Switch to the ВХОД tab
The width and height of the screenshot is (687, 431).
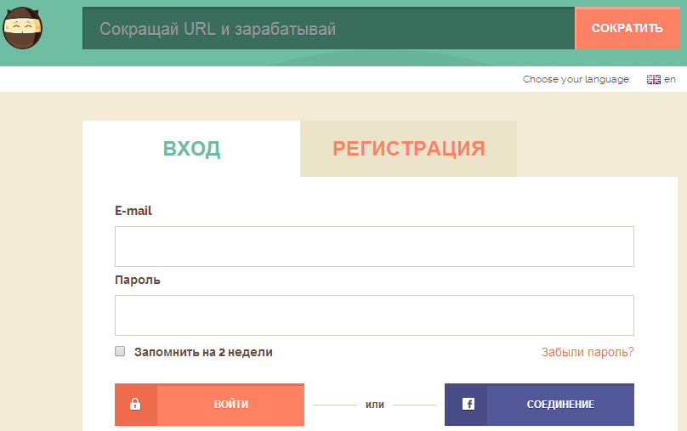(191, 149)
